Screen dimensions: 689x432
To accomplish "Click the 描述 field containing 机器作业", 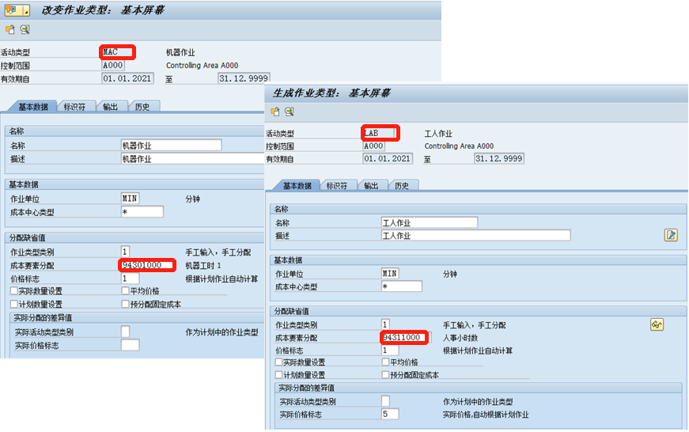I will click(192, 159).
